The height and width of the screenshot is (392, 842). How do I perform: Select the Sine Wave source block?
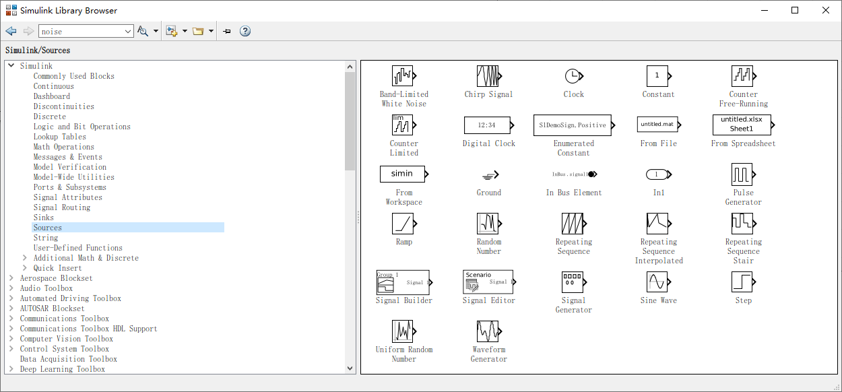658,284
